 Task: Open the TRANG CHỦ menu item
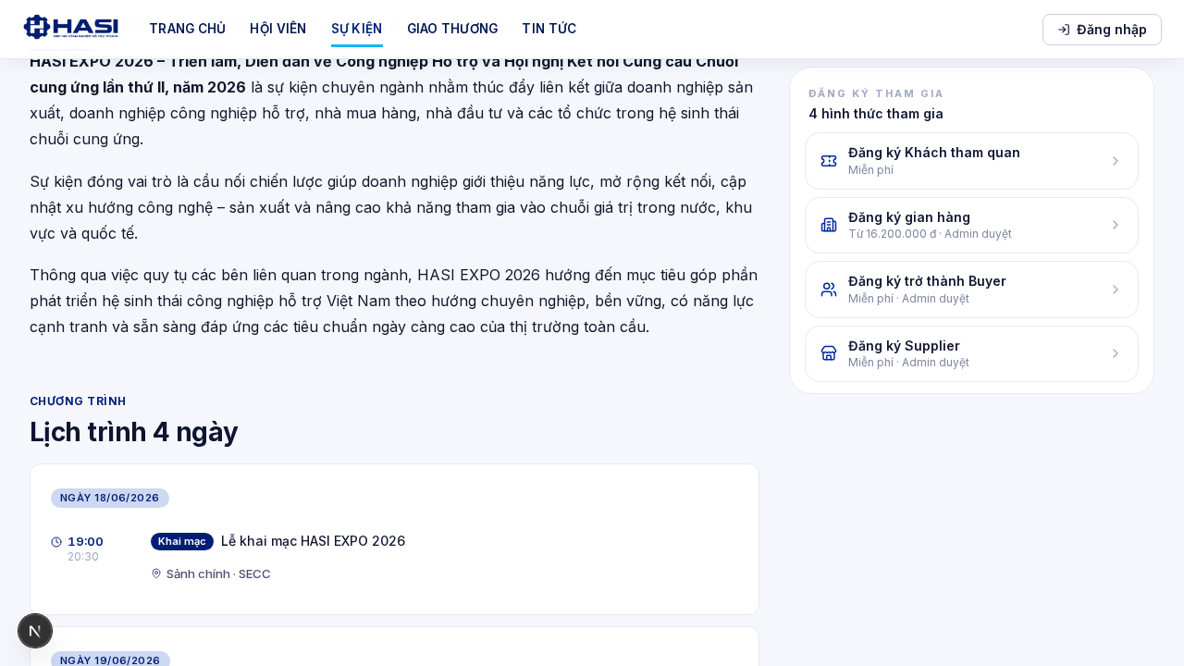[187, 29]
